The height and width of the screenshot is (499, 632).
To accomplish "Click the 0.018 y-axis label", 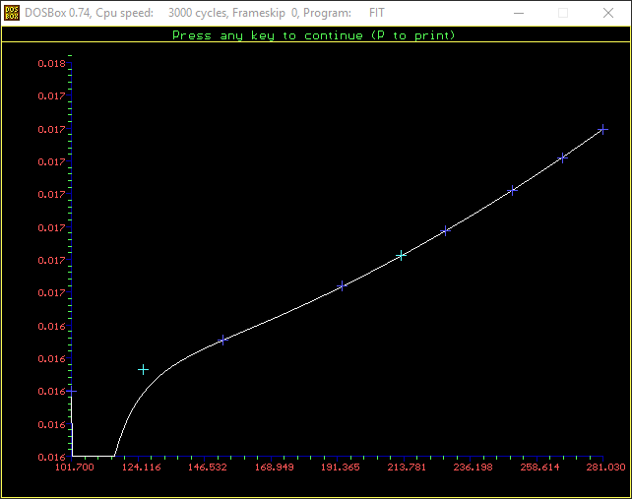I will pos(51,64).
